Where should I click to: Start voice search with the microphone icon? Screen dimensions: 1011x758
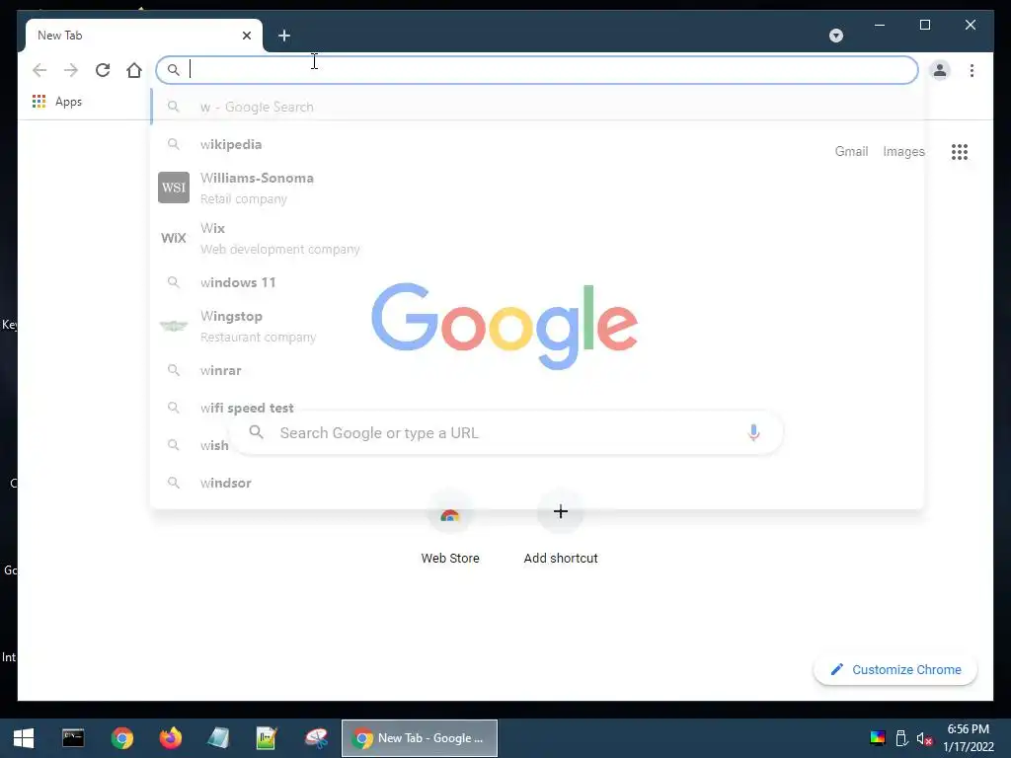(x=753, y=432)
